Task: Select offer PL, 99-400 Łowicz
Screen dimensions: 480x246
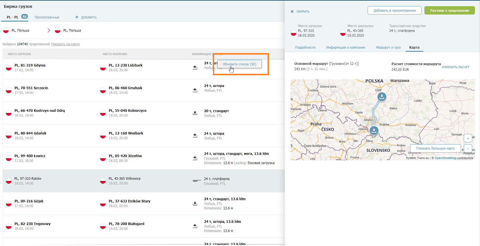Action: pyautogui.click(x=30, y=156)
